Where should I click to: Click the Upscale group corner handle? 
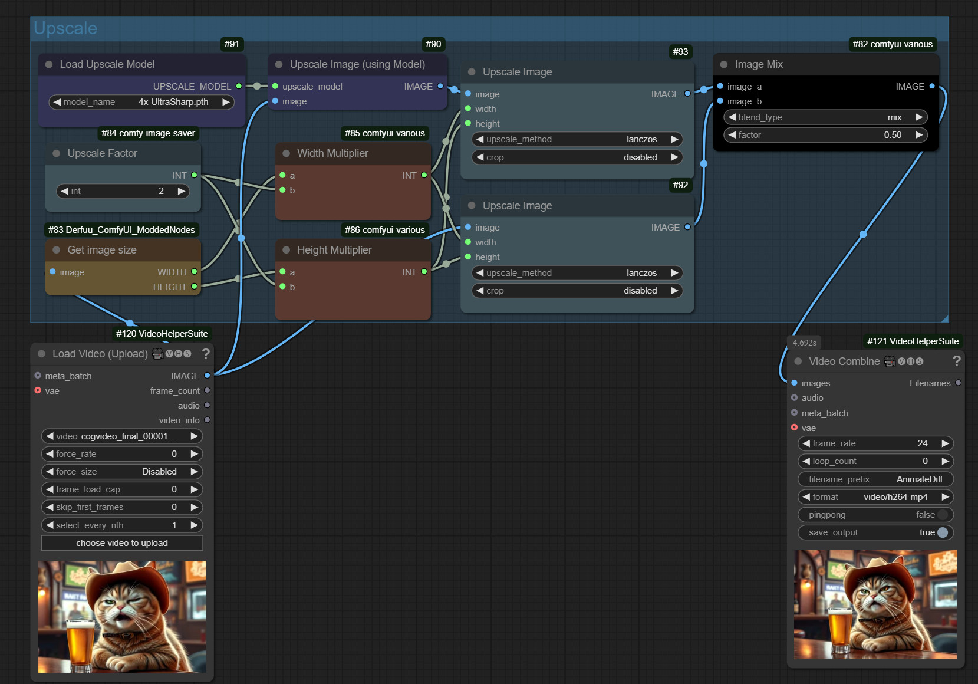click(x=944, y=318)
